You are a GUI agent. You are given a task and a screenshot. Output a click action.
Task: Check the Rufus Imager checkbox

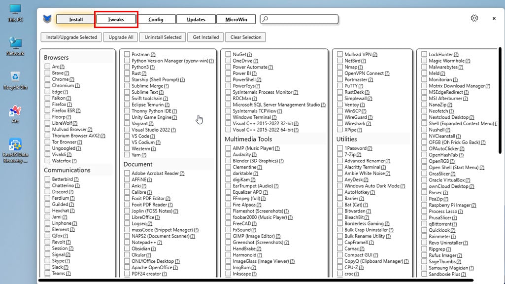point(424,255)
